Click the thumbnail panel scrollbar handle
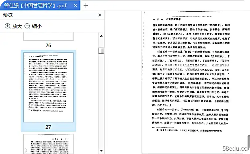 click(x=101, y=50)
